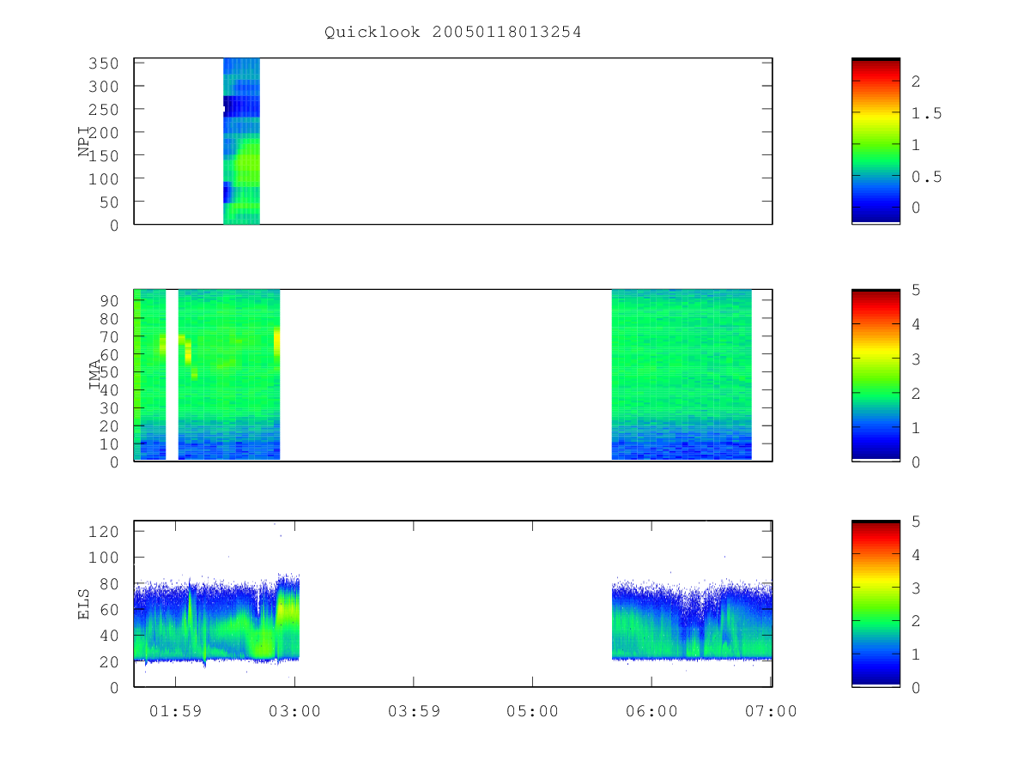Click the time axis label 05:00

pos(532,711)
